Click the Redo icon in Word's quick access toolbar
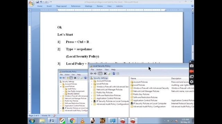 pos(46,2)
